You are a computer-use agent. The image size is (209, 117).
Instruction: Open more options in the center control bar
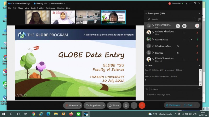point(134,106)
